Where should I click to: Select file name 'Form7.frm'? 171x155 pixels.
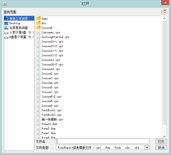(48, 133)
